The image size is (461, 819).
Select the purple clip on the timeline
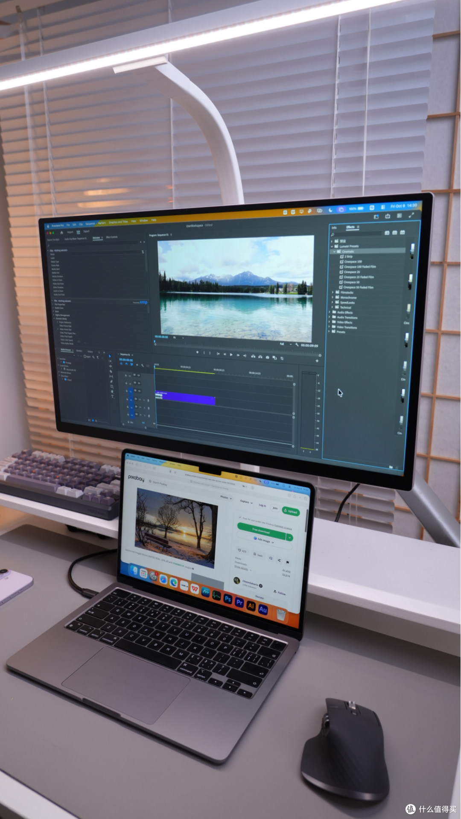pos(185,398)
